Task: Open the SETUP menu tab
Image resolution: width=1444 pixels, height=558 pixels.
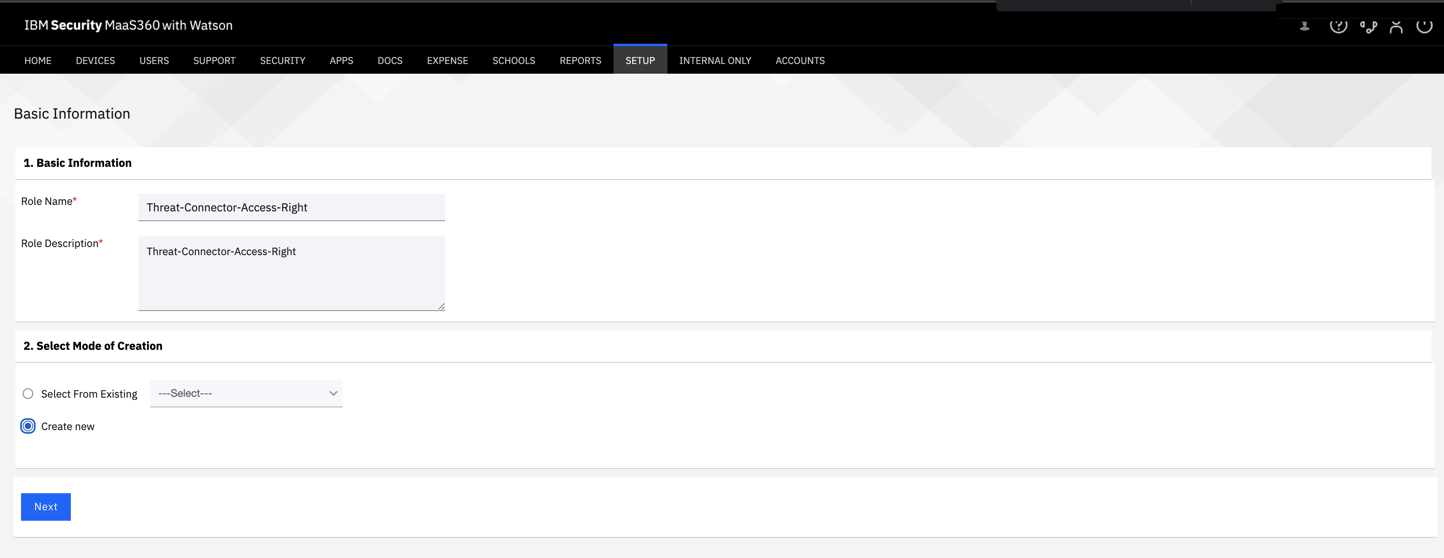Action: 640,60
